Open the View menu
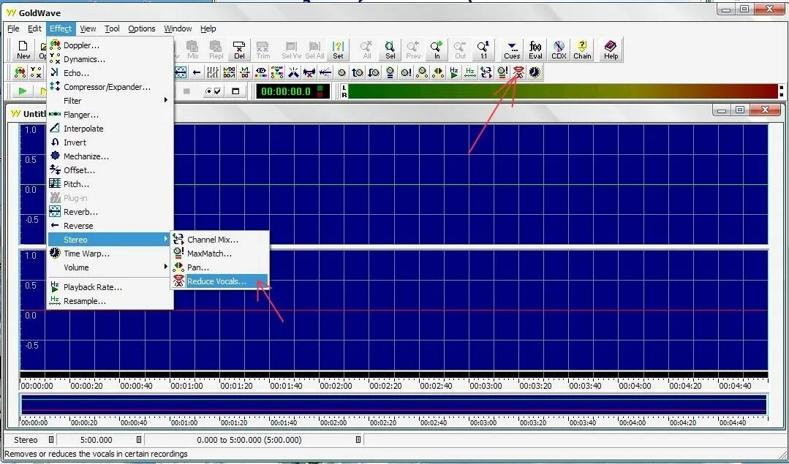Image resolution: width=789 pixels, height=464 pixels. pyautogui.click(x=88, y=28)
